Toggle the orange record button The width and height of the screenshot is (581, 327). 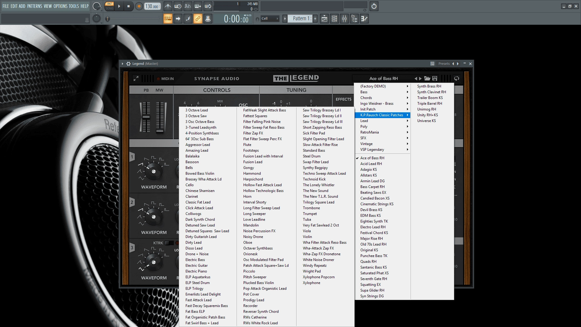139,6
